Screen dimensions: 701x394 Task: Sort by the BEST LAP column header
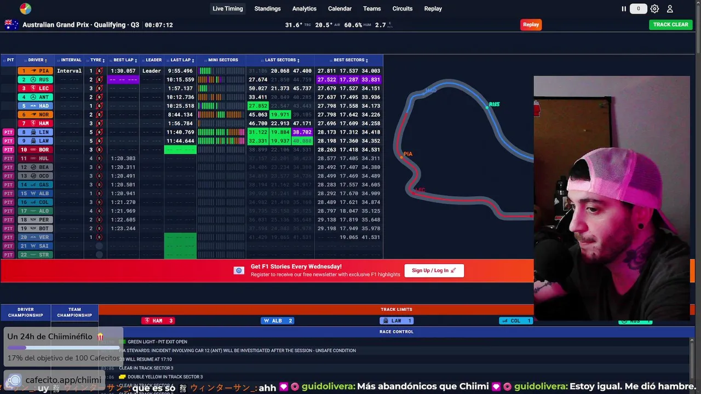click(x=123, y=60)
